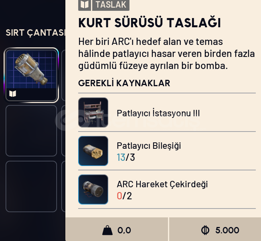
Task: Select the Patlayıcı Bileşiği resource name
Action: click(x=149, y=146)
